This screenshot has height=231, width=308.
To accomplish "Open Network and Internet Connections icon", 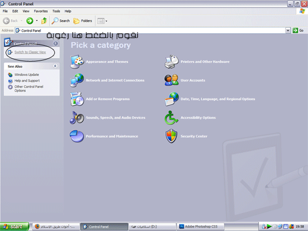I will 77,81.
